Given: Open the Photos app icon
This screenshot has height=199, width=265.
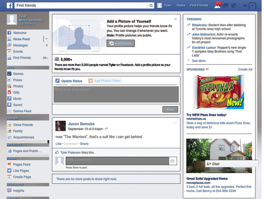Looking at the screenshot, I should tap(9, 86).
